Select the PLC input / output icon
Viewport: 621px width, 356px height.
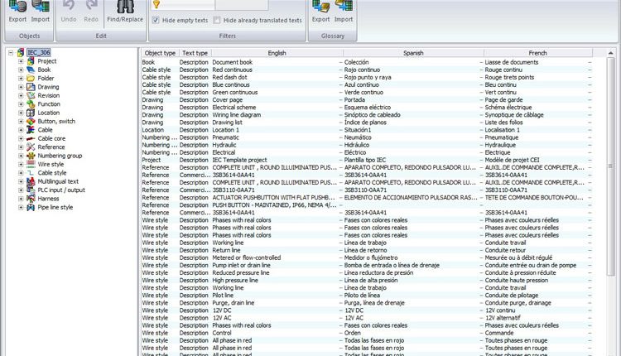pos(31,190)
